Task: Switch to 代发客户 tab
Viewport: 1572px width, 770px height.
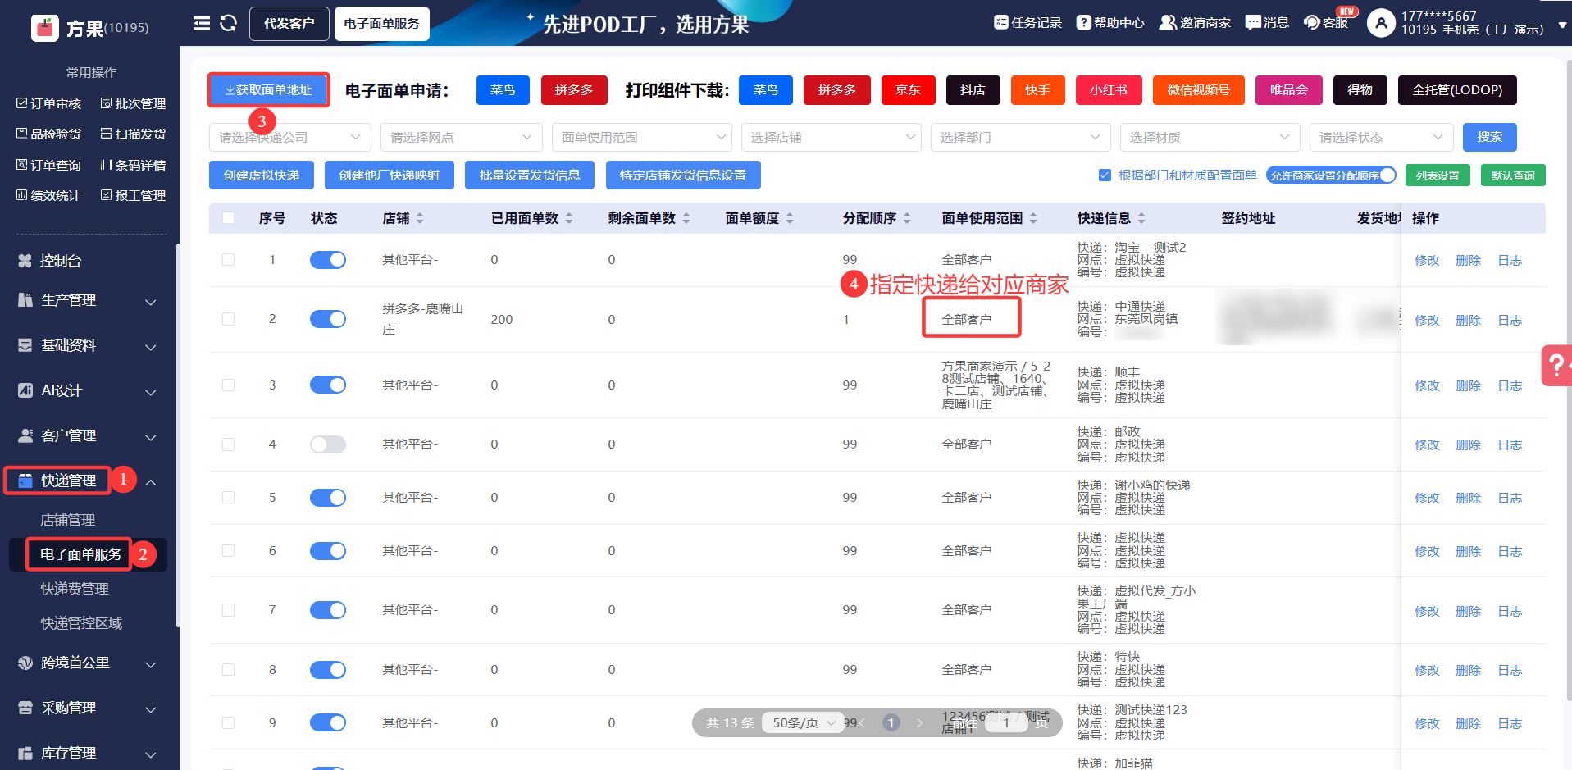Action: click(x=289, y=24)
